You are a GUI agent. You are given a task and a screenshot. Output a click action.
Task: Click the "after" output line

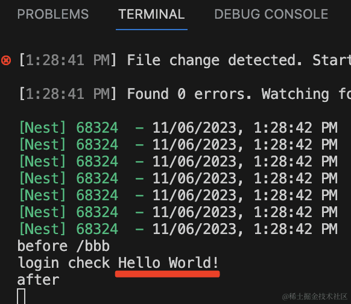pyautogui.click(x=38, y=280)
